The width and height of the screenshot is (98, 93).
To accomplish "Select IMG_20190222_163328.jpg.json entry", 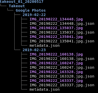I will tap(62, 76).
